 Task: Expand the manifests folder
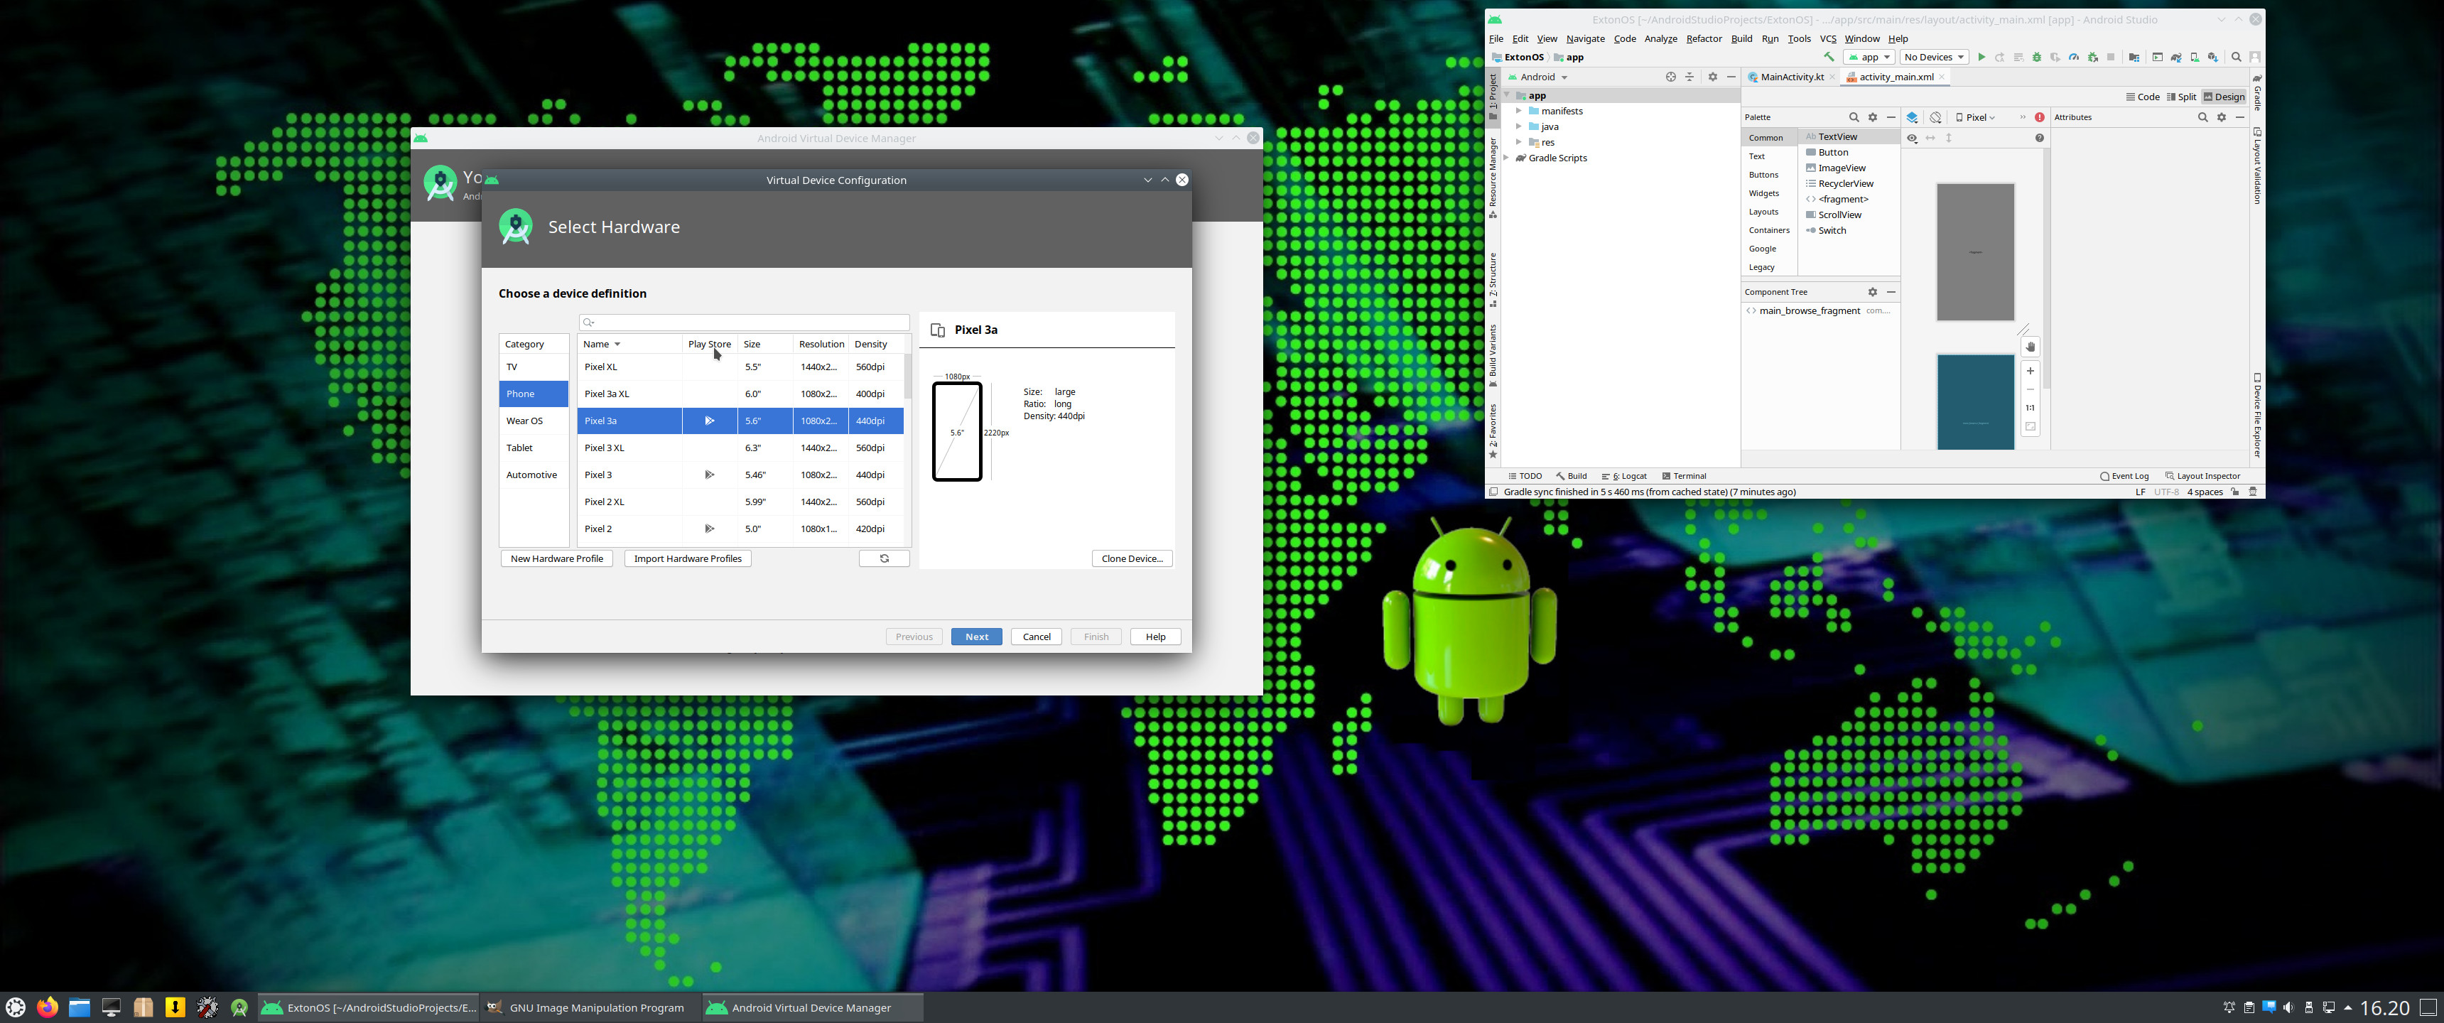tap(1519, 111)
